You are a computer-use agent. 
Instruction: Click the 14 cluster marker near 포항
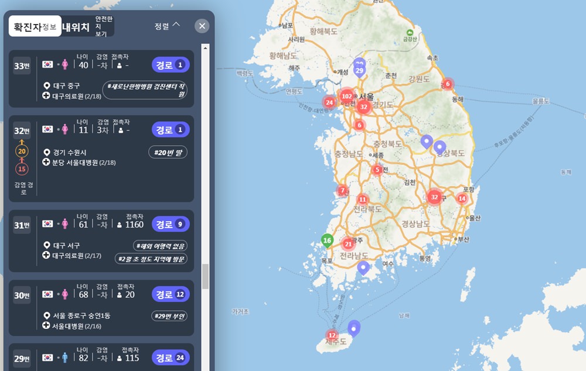click(x=462, y=198)
